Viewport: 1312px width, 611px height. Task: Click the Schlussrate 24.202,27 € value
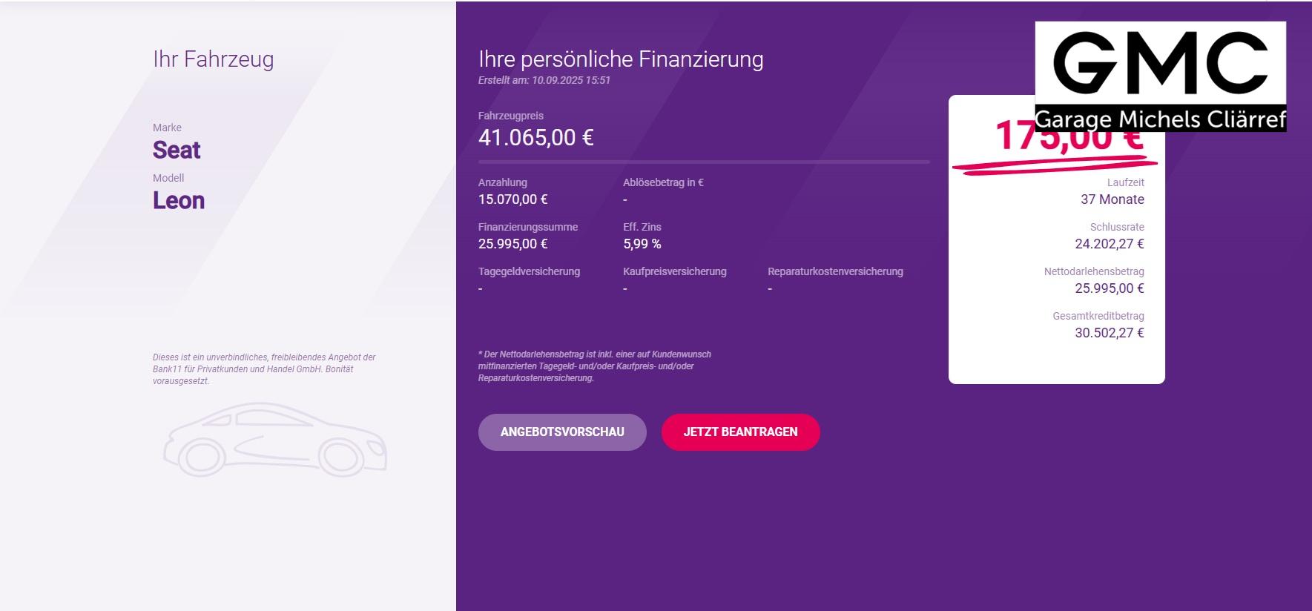(x=1109, y=244)
